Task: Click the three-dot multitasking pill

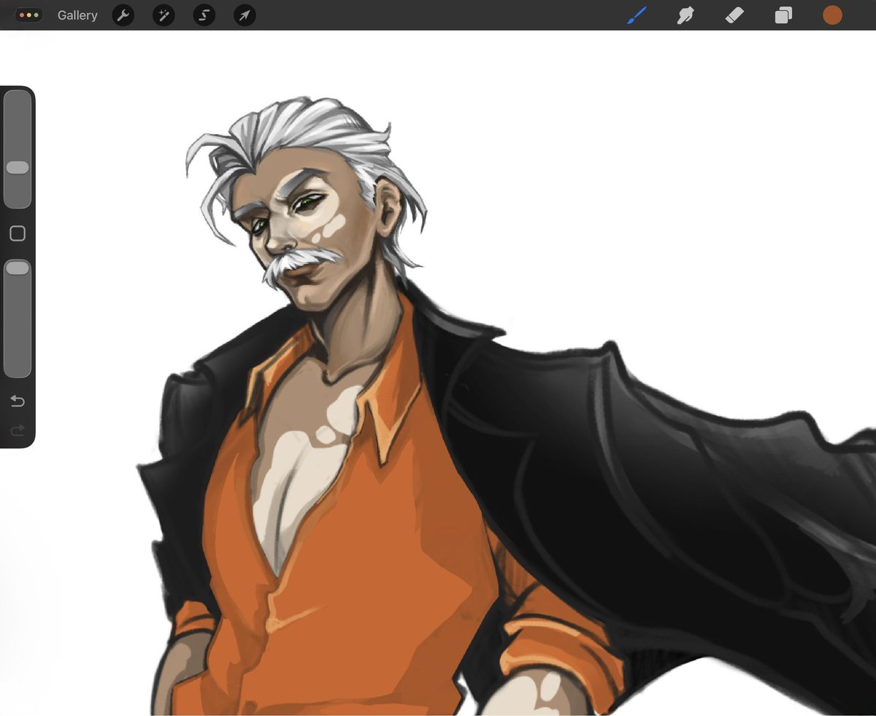Action: click(29, 15)
